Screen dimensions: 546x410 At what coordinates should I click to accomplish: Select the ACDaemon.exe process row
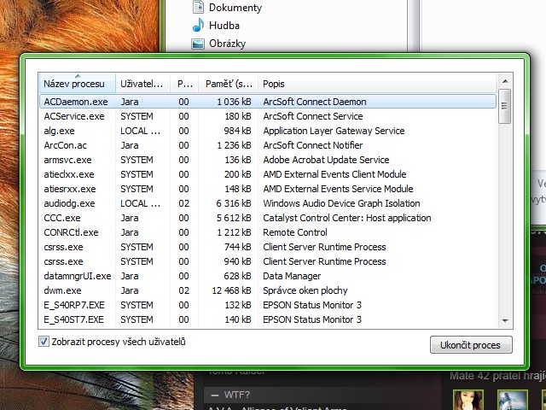click(x=267, y=102)
